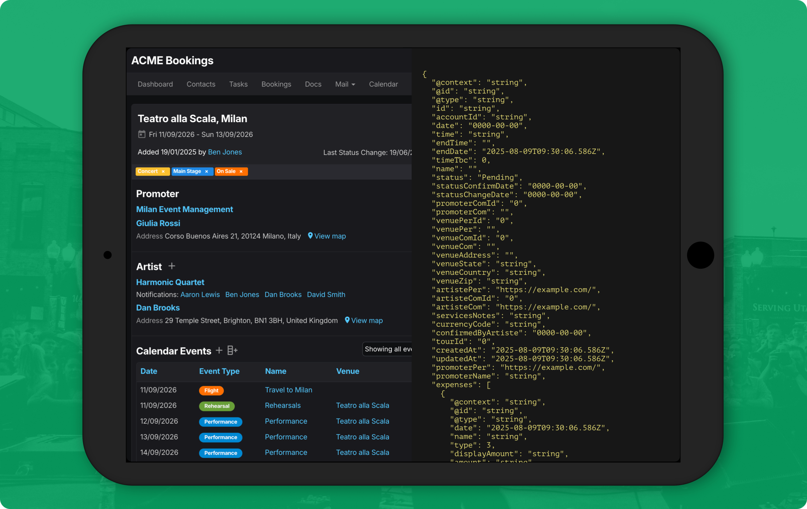Open the Milan Event Management promoter page
807x509 pixels.
pos(184,209)
